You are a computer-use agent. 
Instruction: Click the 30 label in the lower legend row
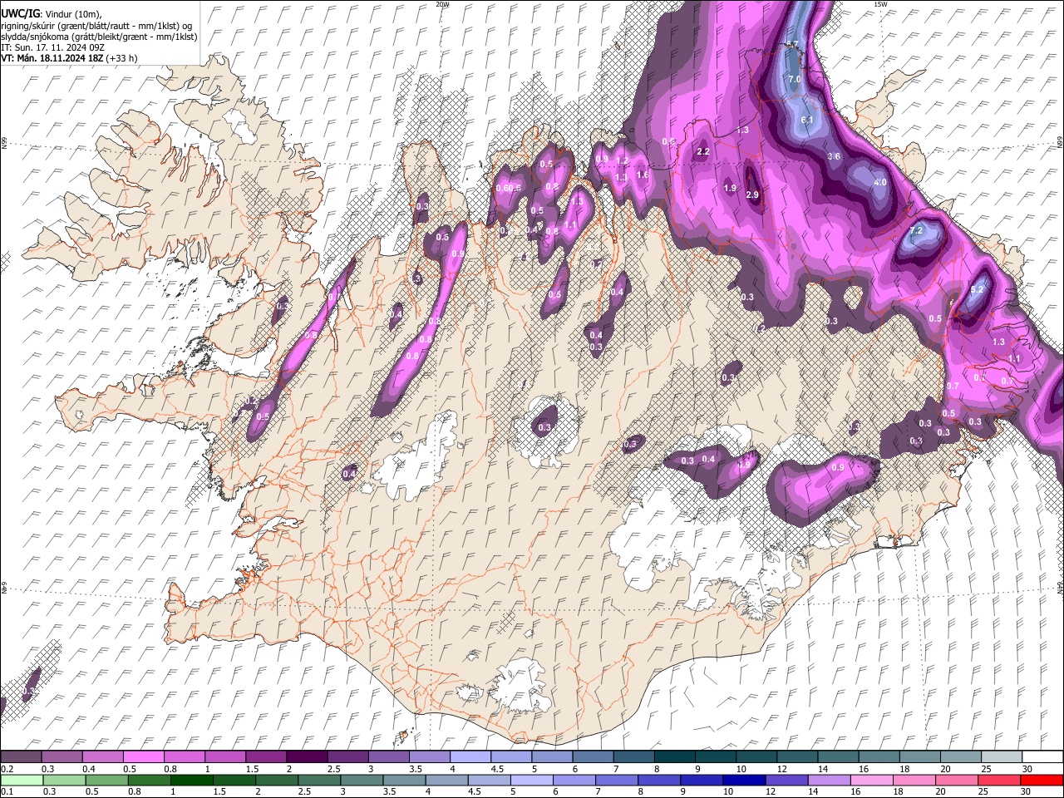1026,791
